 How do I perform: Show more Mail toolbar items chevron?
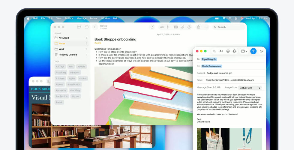pos(261,51)
